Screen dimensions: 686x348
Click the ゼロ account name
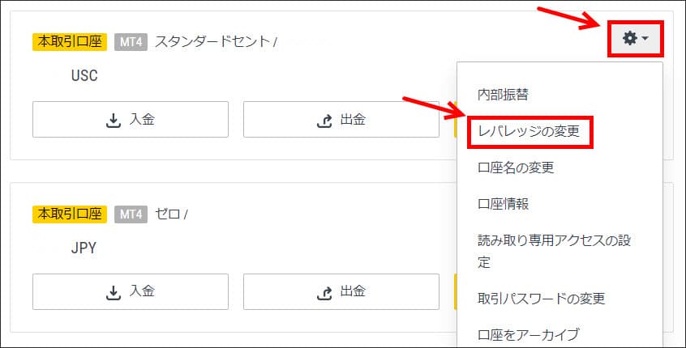pyautogui.click(x=167, y=214)
